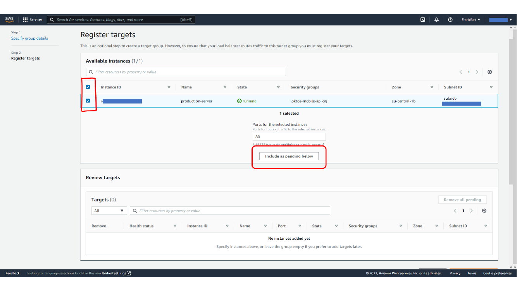Viewport: 517px width, 291px height.
Task: Click the eu-central-1b zone cell
Action: (403, 101)
